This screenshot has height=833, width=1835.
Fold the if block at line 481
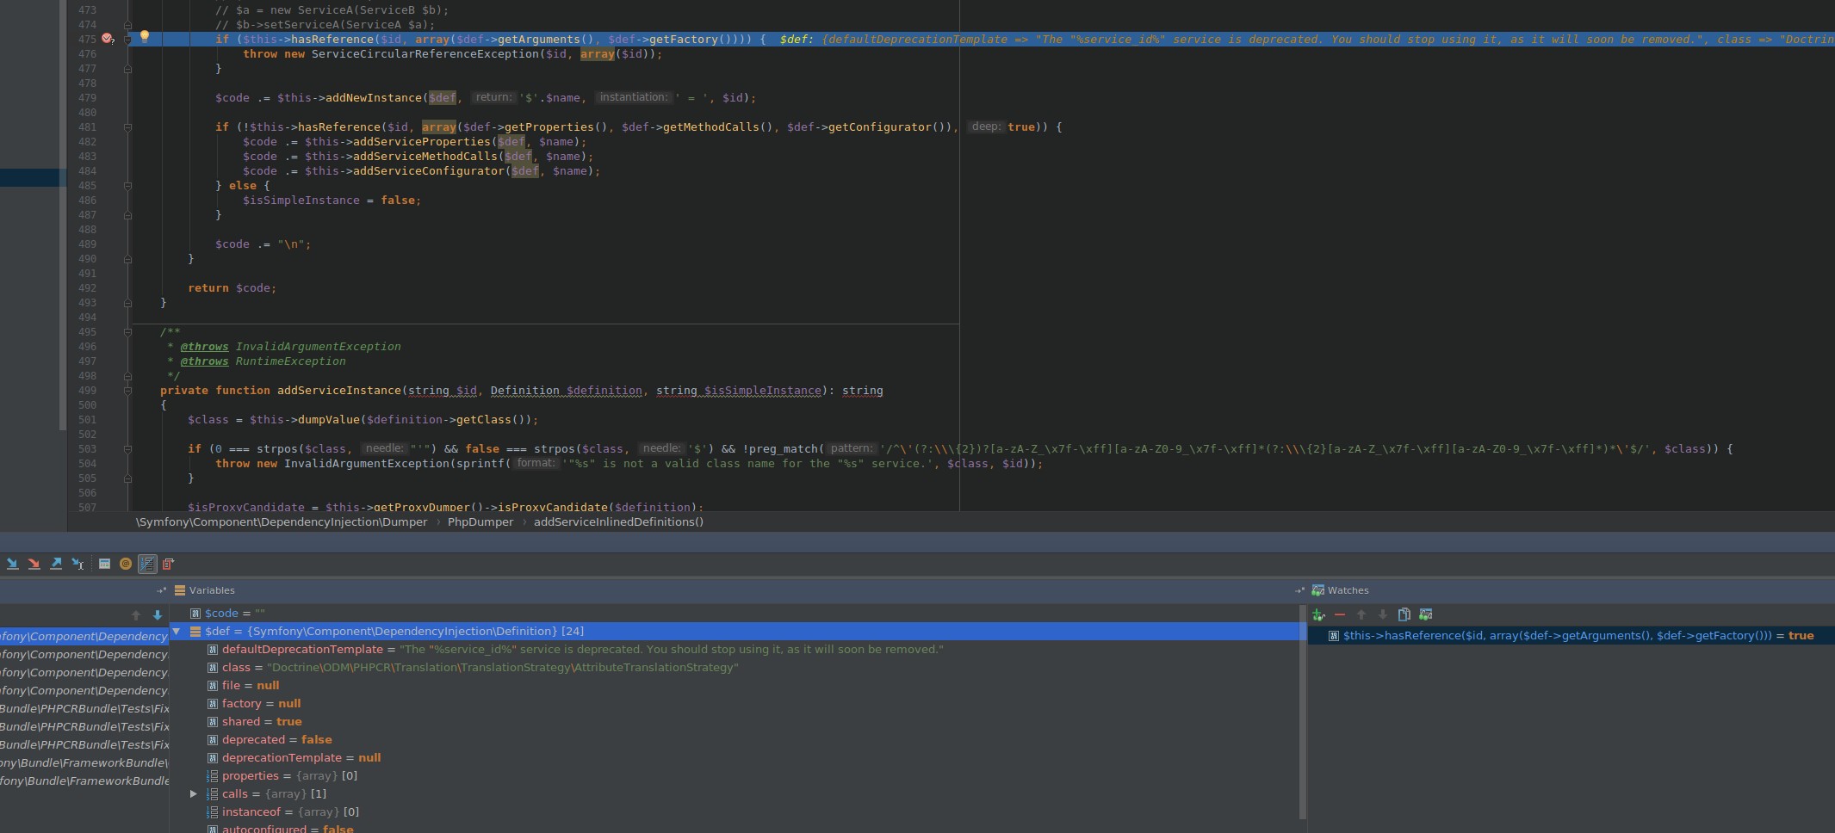(x=127, y=127)
